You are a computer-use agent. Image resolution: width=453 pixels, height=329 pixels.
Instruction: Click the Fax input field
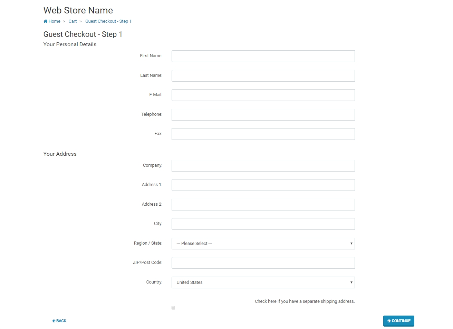click(263, 134)
